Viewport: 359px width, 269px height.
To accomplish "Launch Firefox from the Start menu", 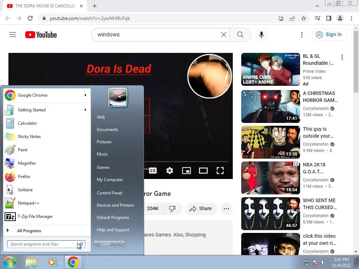I will [x=47, y=177].
